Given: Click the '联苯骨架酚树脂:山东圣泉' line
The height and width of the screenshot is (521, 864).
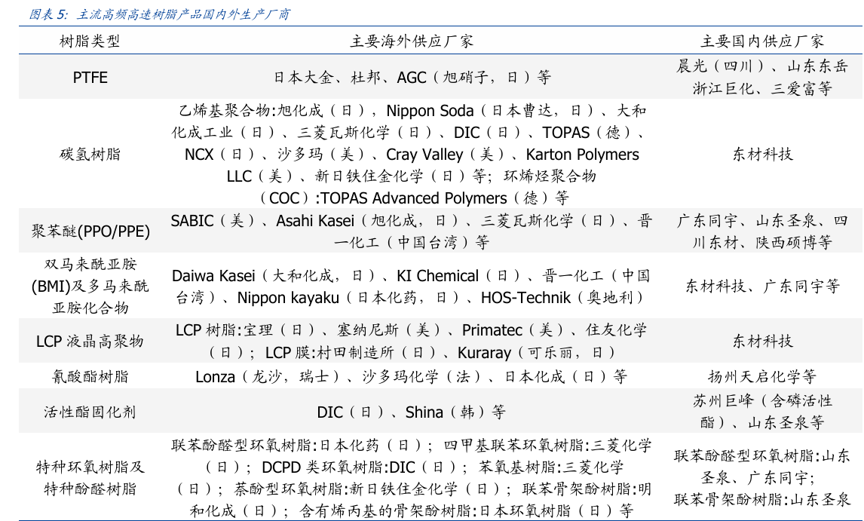Looking at the screenshot, I should [x=762, y=499].
